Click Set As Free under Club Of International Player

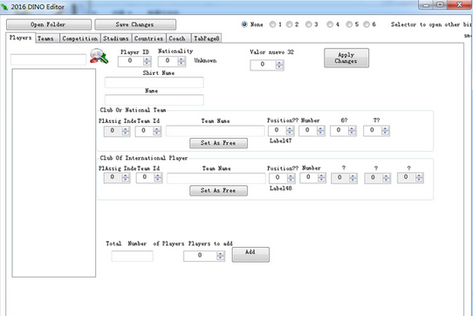(218, 190)
